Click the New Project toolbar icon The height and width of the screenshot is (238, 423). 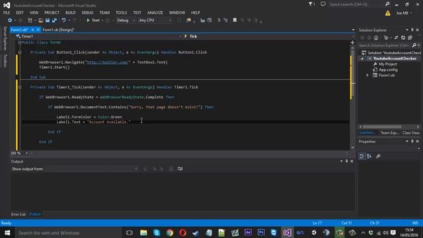click(30, 20)
